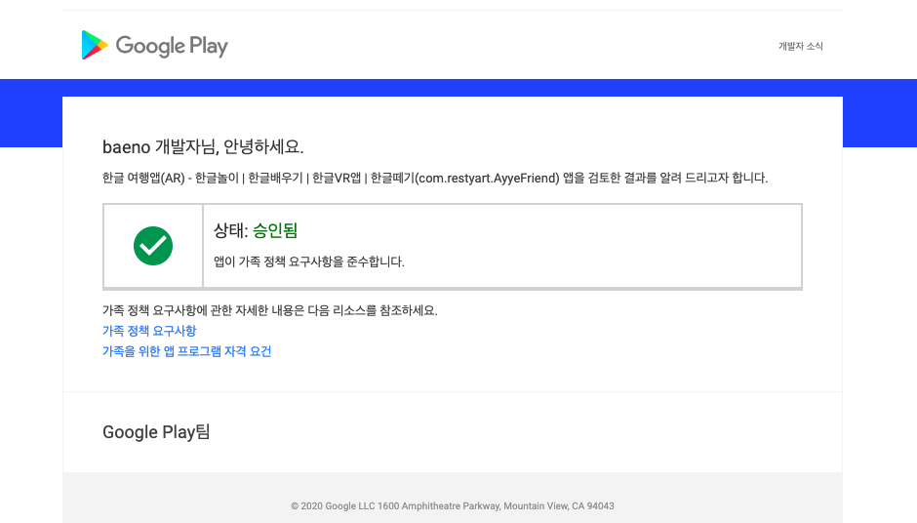917x523 pixels.
Task: Open 가족을 위한 앱 프로그램 자격 요건 link
Action: pos(186,351)
